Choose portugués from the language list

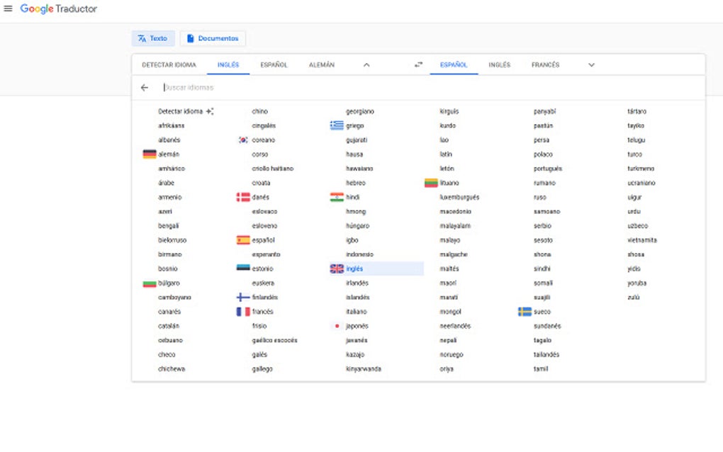pyautogui.click(x=548, y=169)
